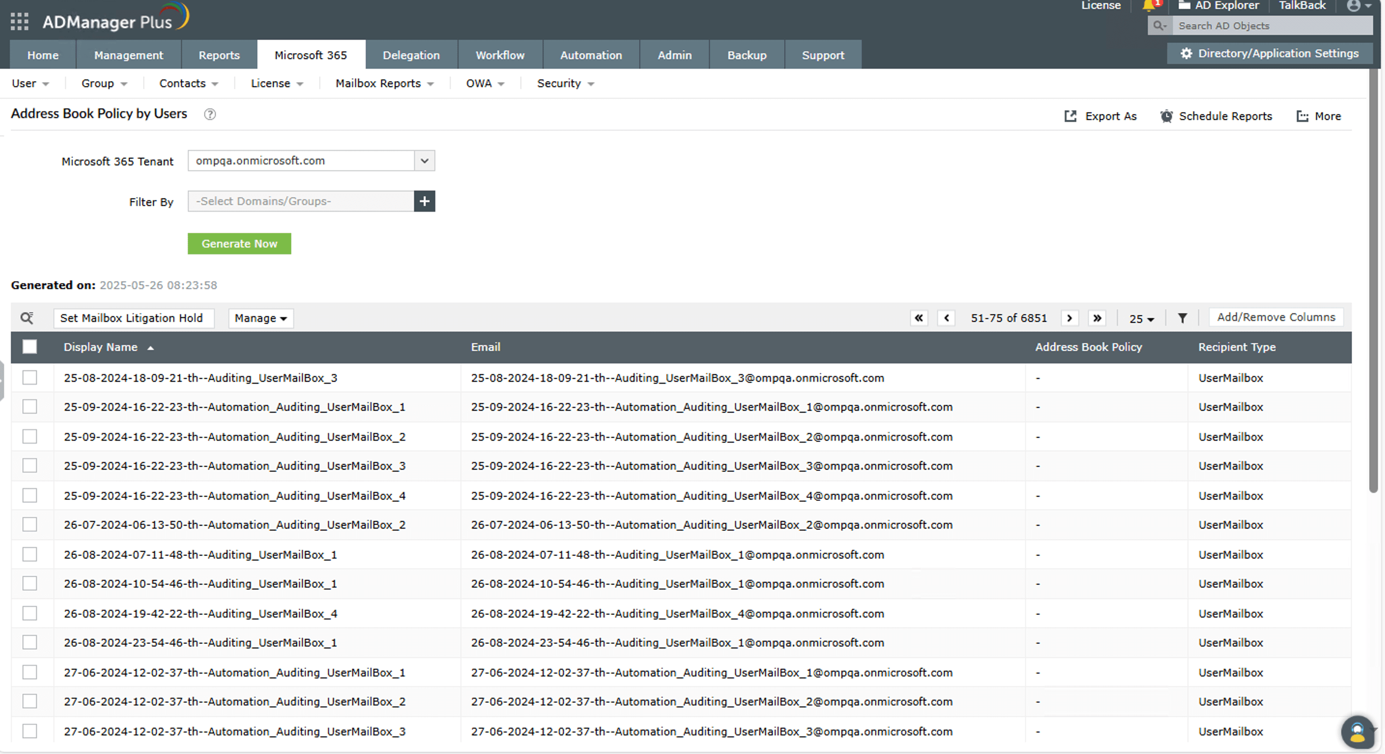Image resolution: width=1385 pixels, height=754 pixels.
Task: Check the row for 25-08-2024-18-09-21-th--Auditing_UserMailBox_3
Action: point(29,378)
